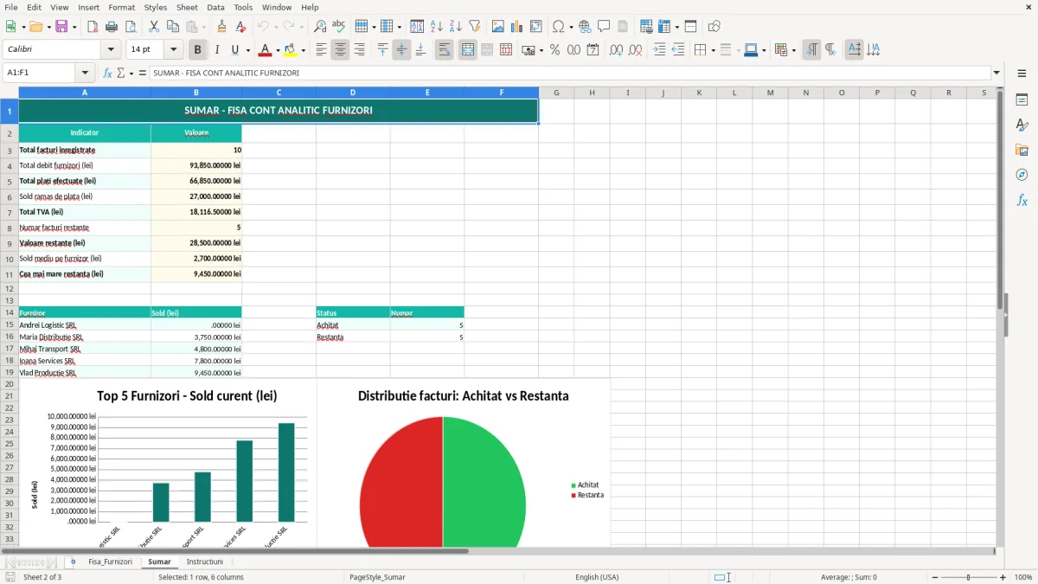Insert Hyperlink globe icon

tap(585, 27)
